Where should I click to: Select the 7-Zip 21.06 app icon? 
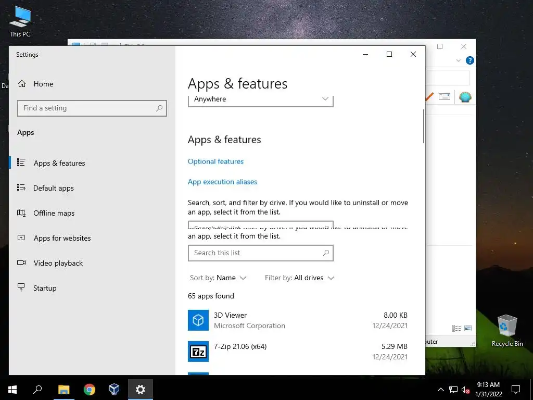coord(198,352)
